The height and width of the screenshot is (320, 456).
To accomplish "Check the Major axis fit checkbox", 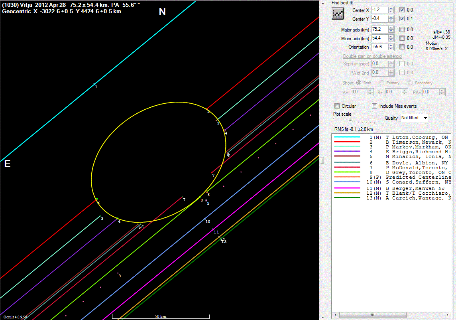I will pyautogui.click(x=402, y=30).
